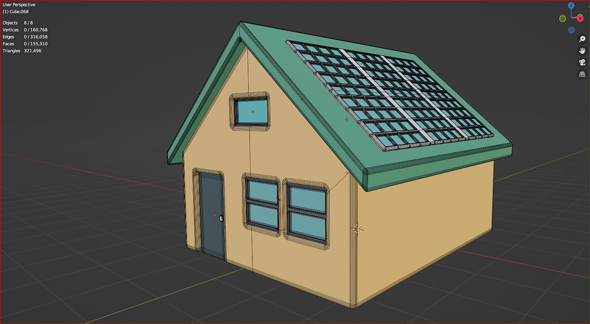Screen dimensions: 590x324
Task: Click the red X axis gizmo ball
Action: click(580, 18)
